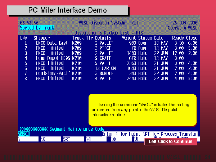Click truck K209 on line 1
Screen dimensions: 216x162
77,43
